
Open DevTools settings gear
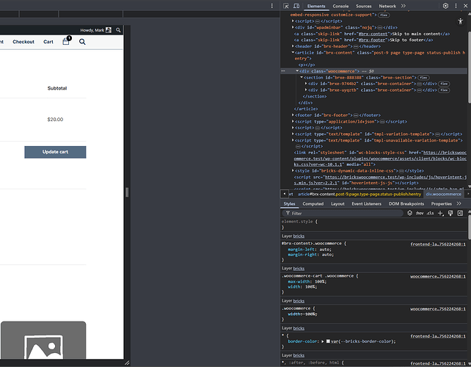[x=445, y=6]
